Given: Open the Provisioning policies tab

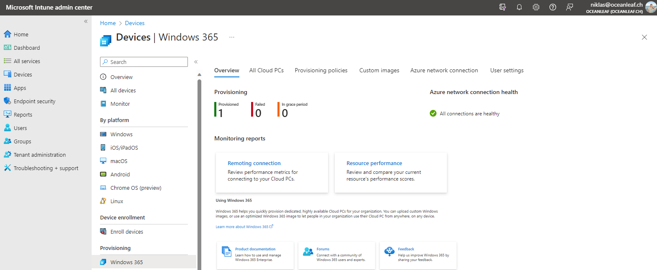Looking at the screenshot, I should click(x=321, y=70).
